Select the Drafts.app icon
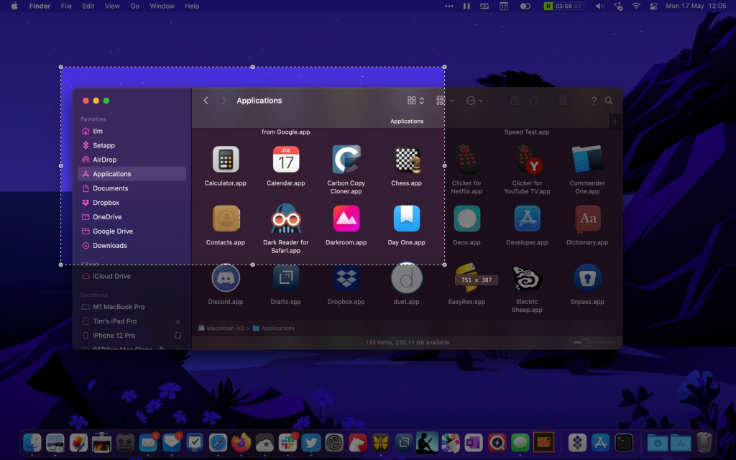Screen dimensions: 736x460 (286, 278)
